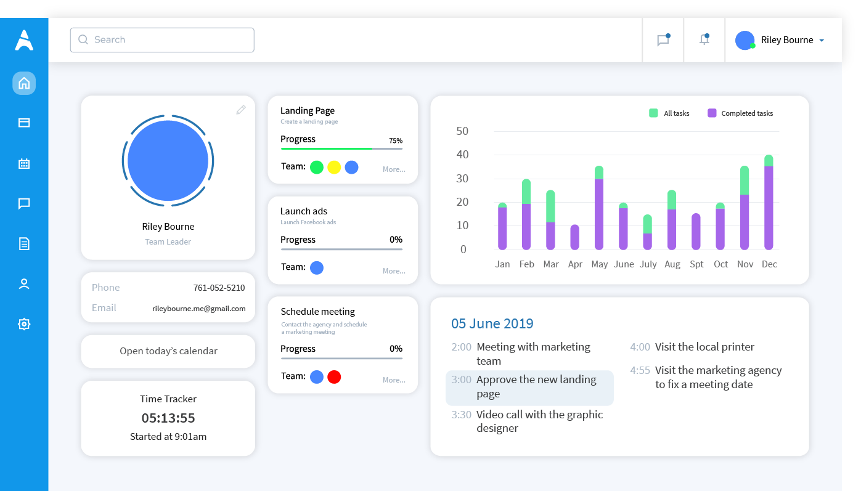Click More on Landing Page card
The image size is (861, 491).
point(394,169)
